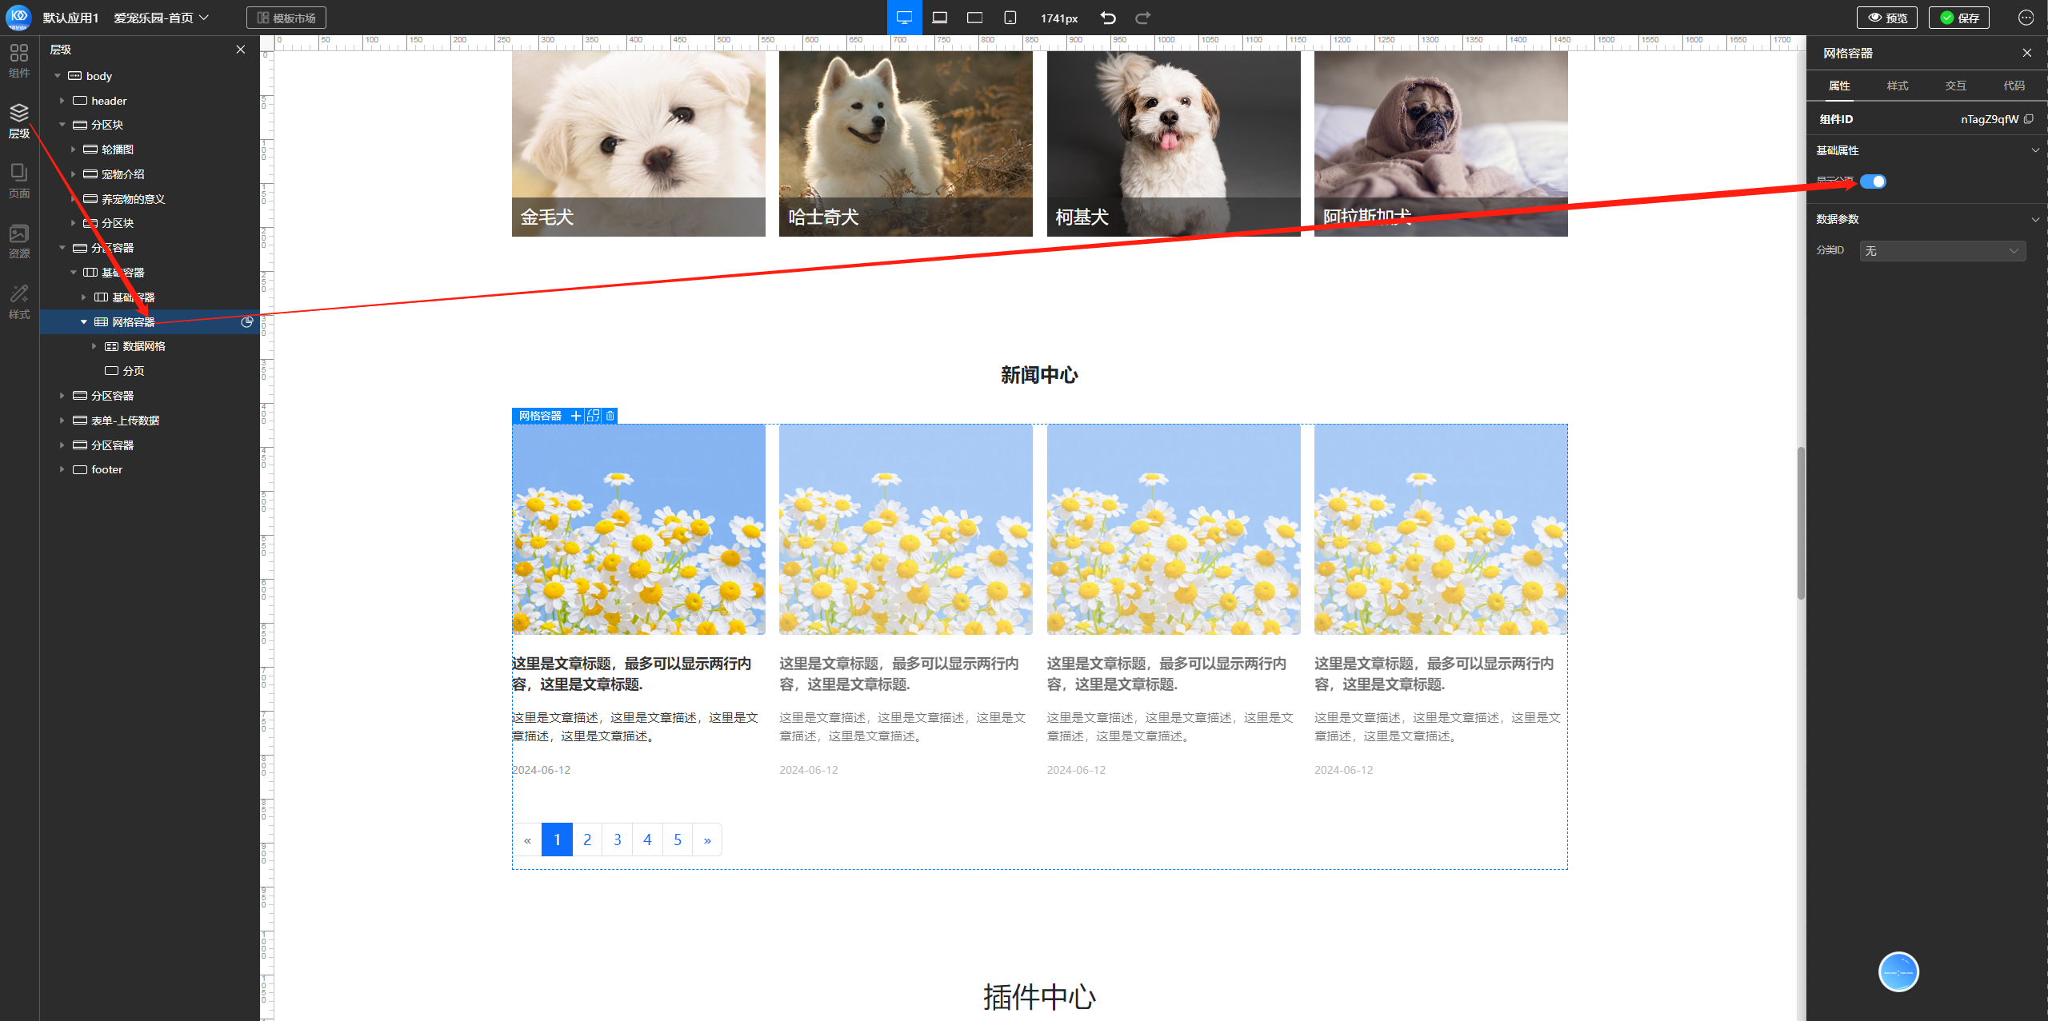2048x1021 pixels.
Task: Expand the 轮播图 tree node
Action: 73,150
